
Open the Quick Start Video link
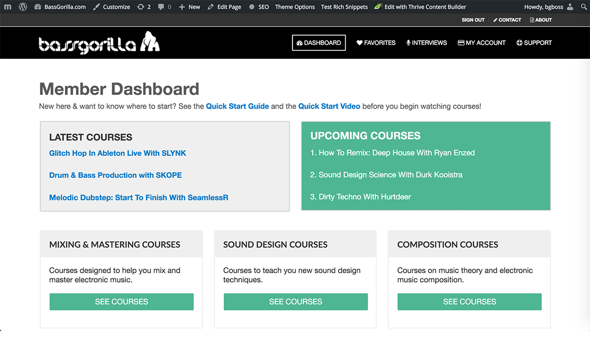coord(329,106)
